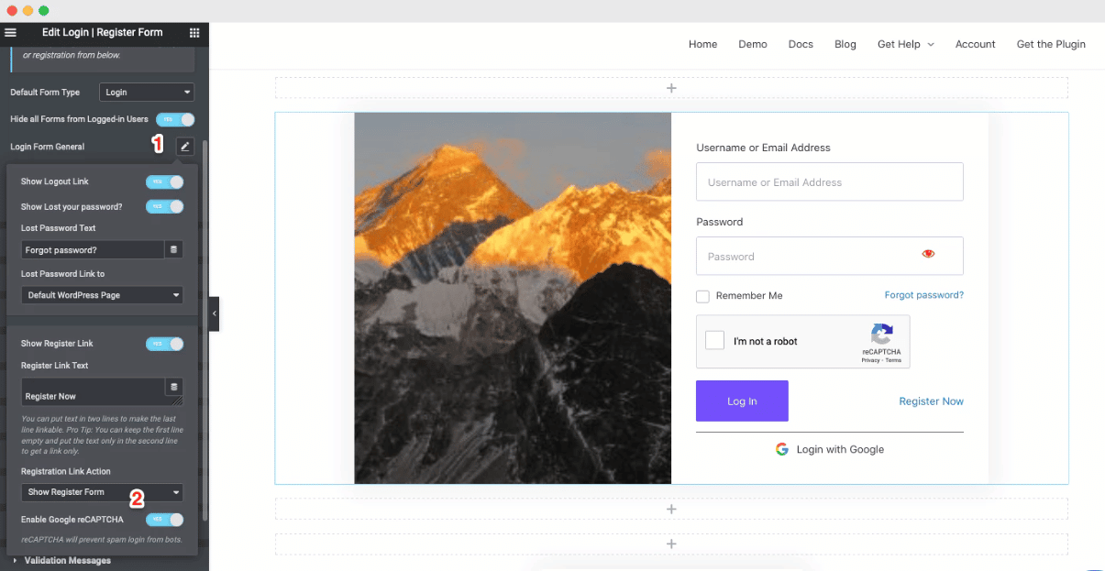Add section using bottom-most plus icon

671,544
